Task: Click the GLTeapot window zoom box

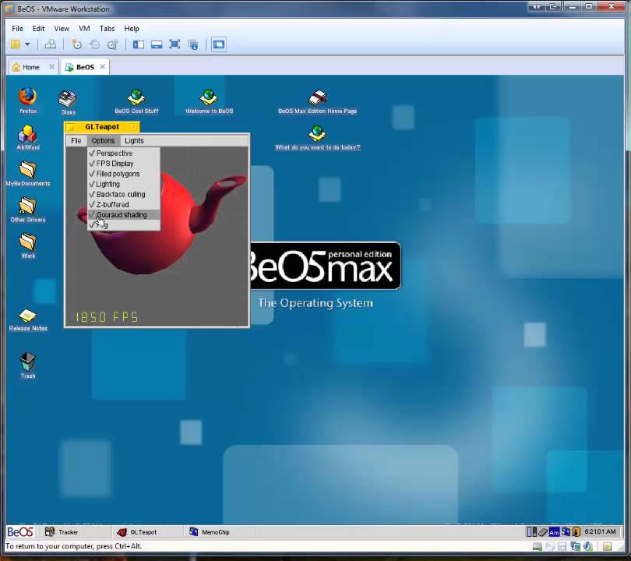Action: (134, 127)
